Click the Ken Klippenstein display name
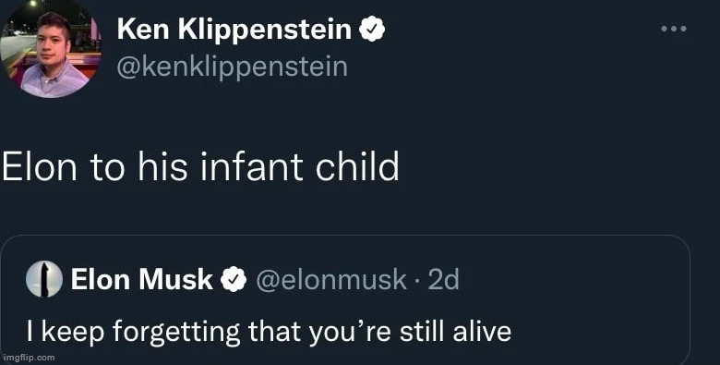Image resolution: width=720 pixels, height=365 pixels. coord(234,30)
